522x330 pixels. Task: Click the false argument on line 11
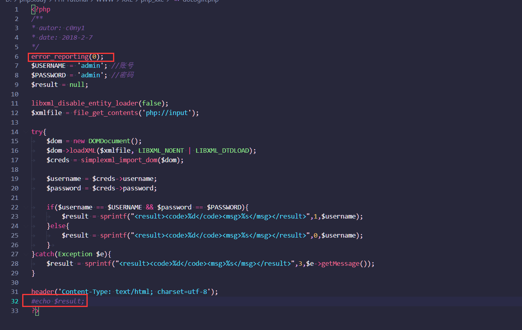(x=152, y=104)
